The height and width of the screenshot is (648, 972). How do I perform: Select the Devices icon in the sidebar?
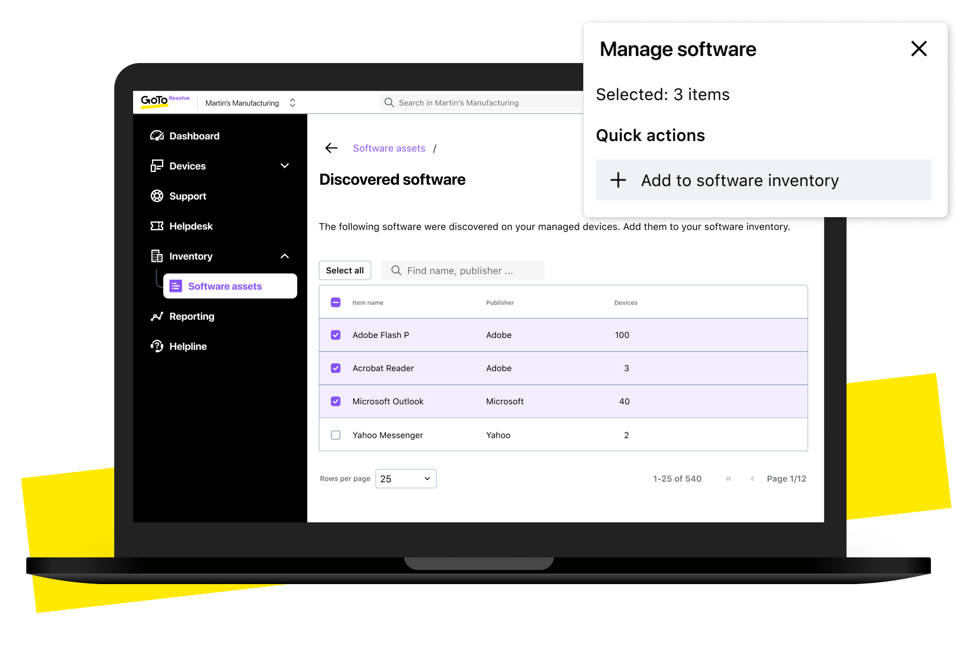pos(157,166)
